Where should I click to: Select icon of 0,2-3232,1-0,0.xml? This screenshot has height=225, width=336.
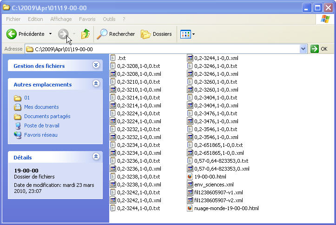tap(113, 137)
